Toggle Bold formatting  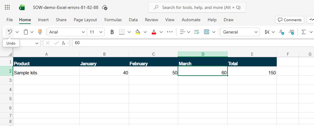pos(112,32)
